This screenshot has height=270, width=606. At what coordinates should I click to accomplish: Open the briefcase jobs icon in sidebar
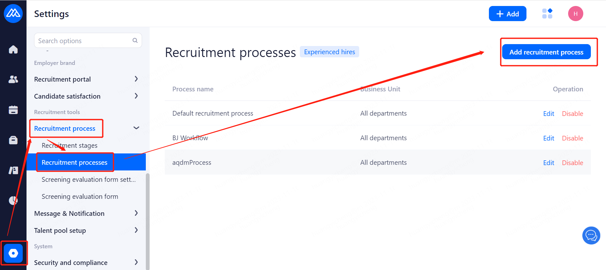(x=13, y=140)
